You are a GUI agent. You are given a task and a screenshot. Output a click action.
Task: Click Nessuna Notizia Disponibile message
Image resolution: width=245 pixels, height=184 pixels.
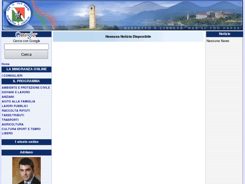tap(128, 36)
